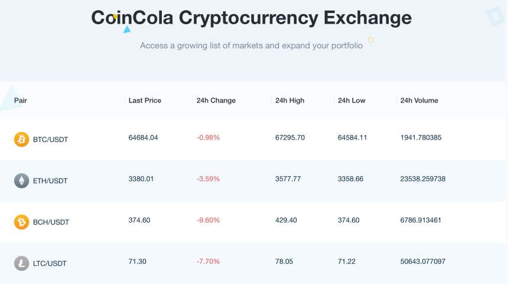
Task: Click the CoinCola Cryptocurrency Exchange heading
Action: [251, 18]
